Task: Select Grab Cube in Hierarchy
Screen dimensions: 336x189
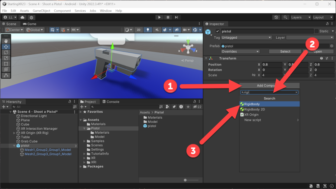Action: pyautogui.click(x=29, y=142)
